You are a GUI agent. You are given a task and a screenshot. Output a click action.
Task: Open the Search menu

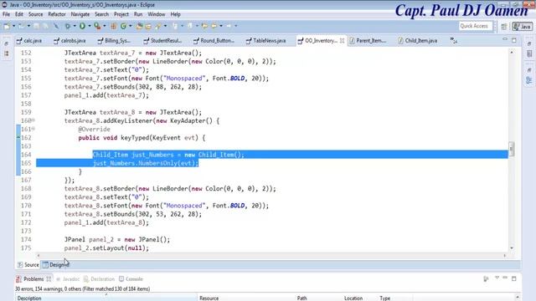coord(101,14)
